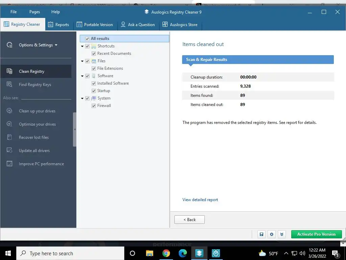This screenshot has width=346, height=260.
Task: Open the Auslogics Store tab
Action: pyautogui.click(x=180, y=24)
